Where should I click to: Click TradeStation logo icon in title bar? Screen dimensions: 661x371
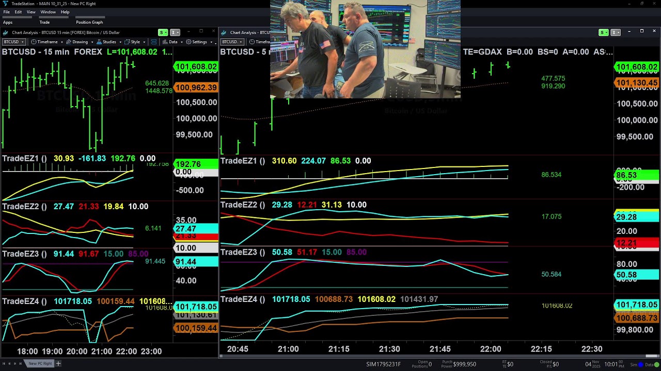(5, 4)
